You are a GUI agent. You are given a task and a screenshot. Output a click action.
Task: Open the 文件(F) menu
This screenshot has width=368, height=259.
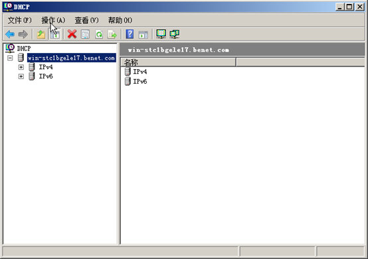tap(19, 21)
